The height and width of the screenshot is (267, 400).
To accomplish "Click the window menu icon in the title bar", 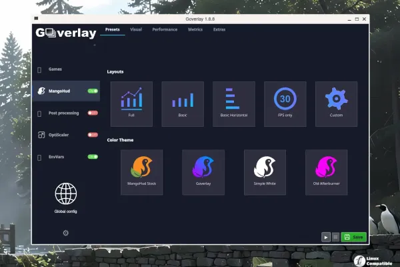I will (36, 19).
